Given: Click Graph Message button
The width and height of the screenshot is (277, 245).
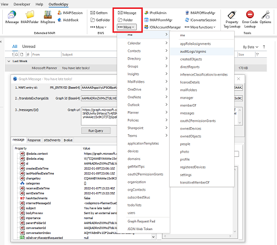Looking at the screenshot, I should tap(127, 13).
